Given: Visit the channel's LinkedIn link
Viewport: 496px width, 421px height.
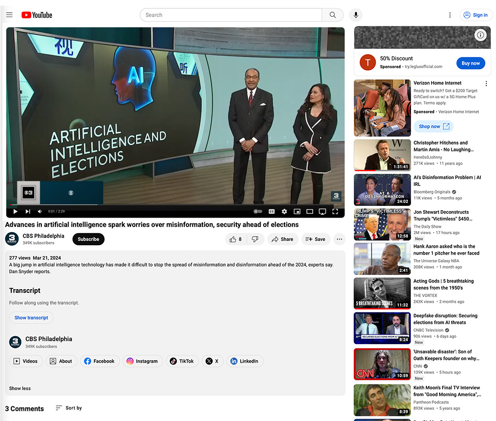Looking at the screenshot, I should (245, 361).
